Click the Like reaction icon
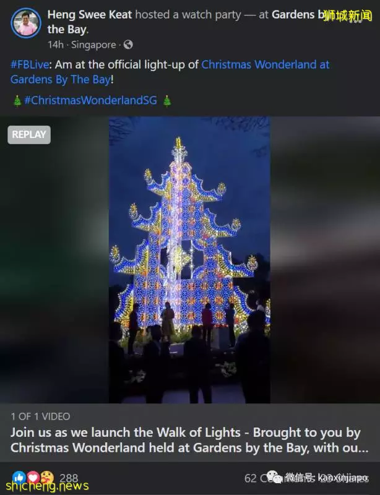 19,477
